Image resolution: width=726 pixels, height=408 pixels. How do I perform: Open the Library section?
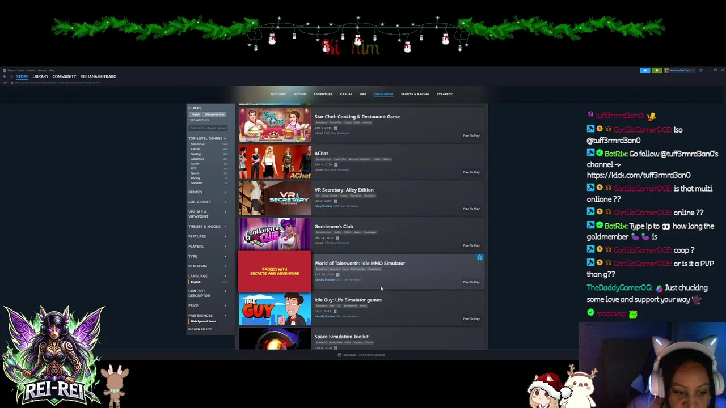pyautogui.click(x=40, y=76)
